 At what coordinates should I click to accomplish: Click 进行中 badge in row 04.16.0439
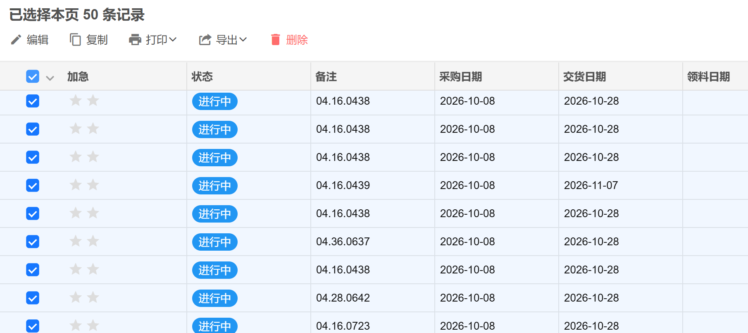click(215, 186)
